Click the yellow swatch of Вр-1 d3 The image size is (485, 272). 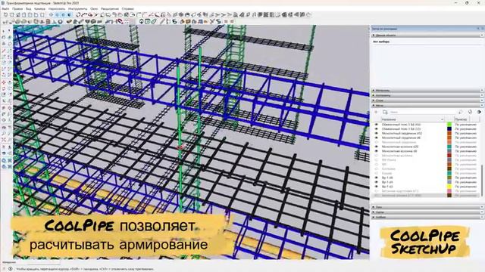click(449, 187)
